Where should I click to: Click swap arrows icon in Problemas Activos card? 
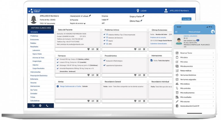(140, 49)
